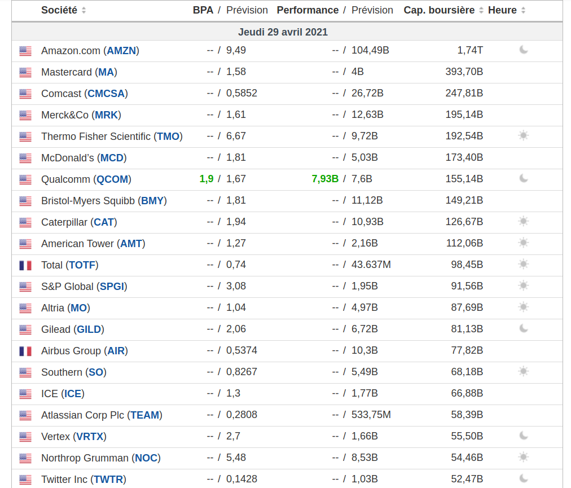Click Twitter's 52,47B market cap
The width and height of the screenshot is (571, 488).
[x=467, y=479]
